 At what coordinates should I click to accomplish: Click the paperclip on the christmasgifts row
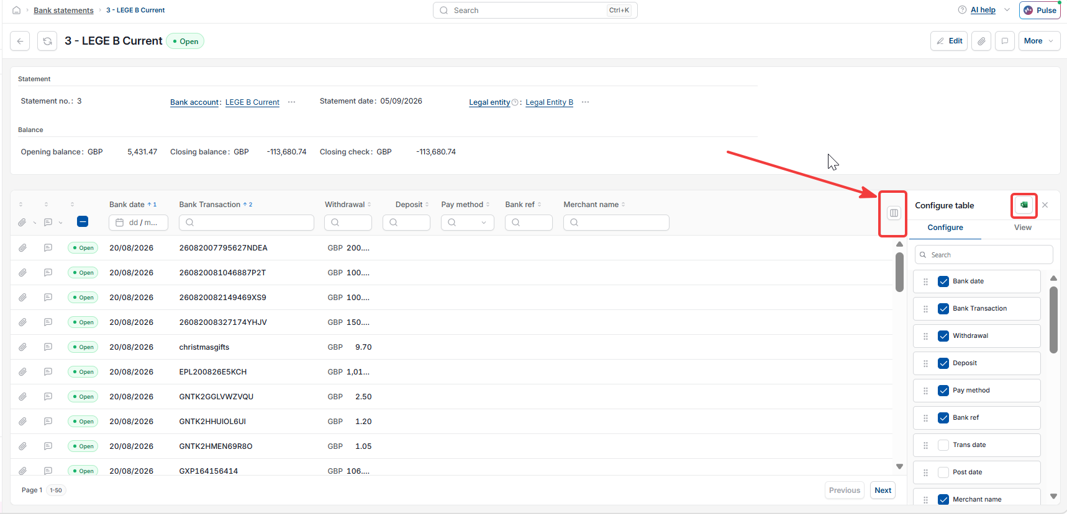click(x=22, y=347)
